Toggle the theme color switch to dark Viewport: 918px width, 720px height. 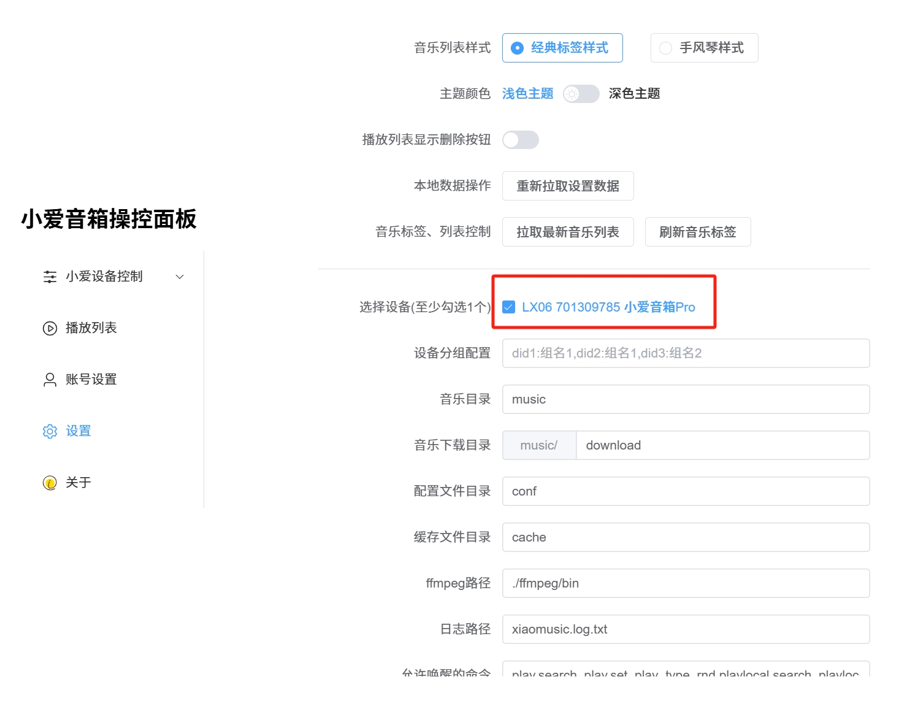(581, 94)
